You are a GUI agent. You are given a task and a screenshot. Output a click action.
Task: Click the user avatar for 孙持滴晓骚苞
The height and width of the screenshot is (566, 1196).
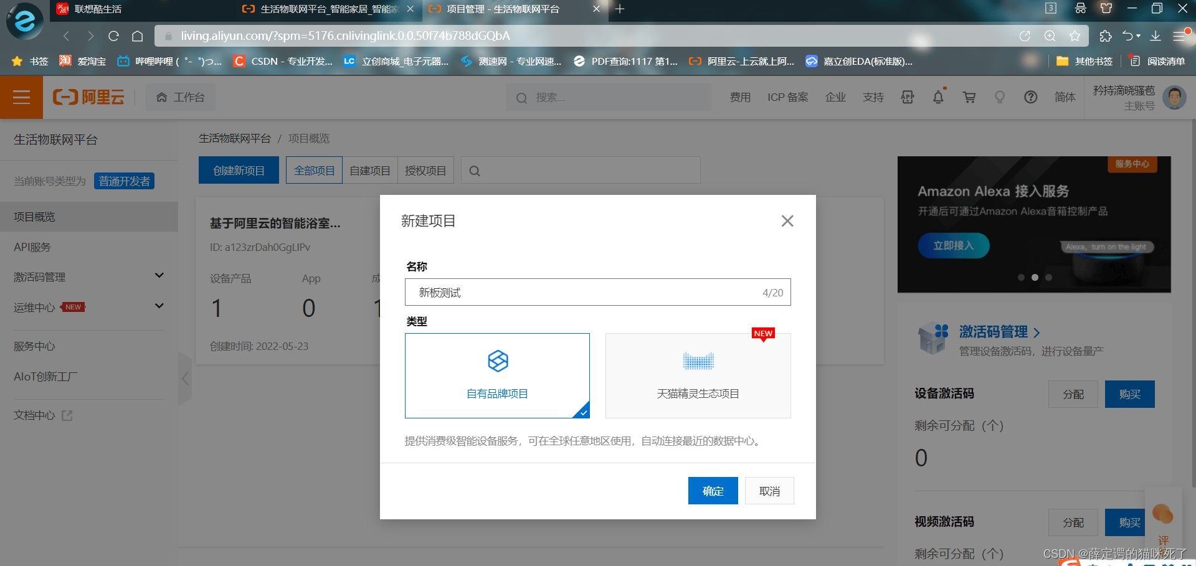pos(1174,97)
